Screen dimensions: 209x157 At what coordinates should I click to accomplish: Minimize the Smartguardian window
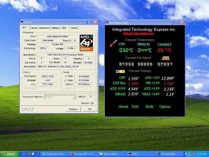click(173, 23)
